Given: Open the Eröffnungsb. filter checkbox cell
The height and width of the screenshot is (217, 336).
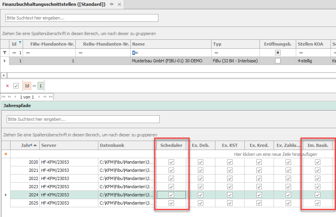Looking at the screenshot, I should [277, 53].
